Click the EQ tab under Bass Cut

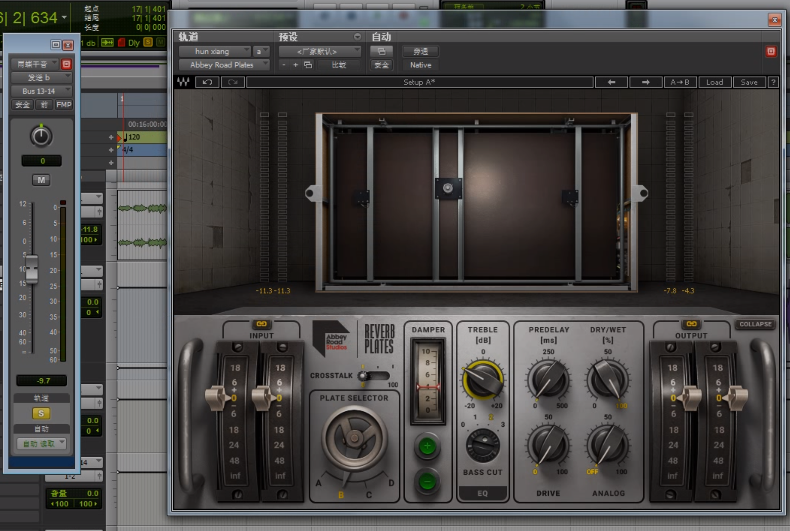(x=482, y=493)
